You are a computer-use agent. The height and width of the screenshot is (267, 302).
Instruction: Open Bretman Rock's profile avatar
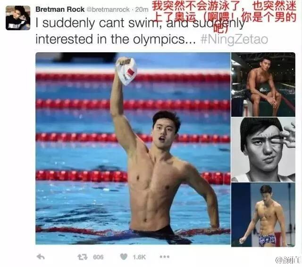click(18, 18)
